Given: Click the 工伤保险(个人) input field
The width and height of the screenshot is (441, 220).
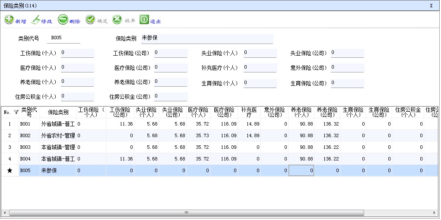Looking at the screenshot, I should (x=77, y=53).
